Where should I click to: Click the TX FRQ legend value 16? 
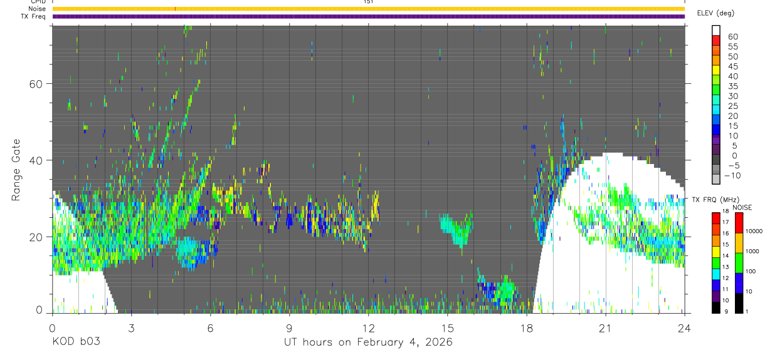pyautogui.click(x=725, y=233)
